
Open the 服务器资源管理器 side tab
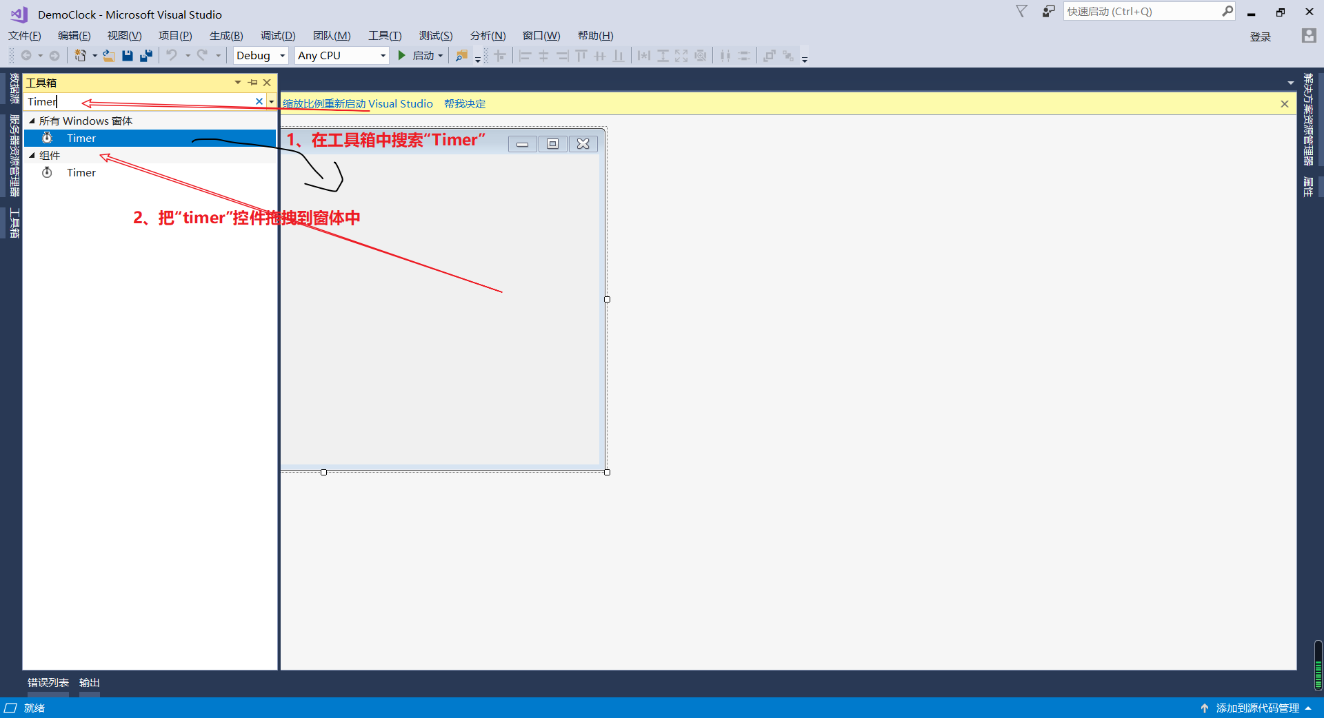[14, 156]
